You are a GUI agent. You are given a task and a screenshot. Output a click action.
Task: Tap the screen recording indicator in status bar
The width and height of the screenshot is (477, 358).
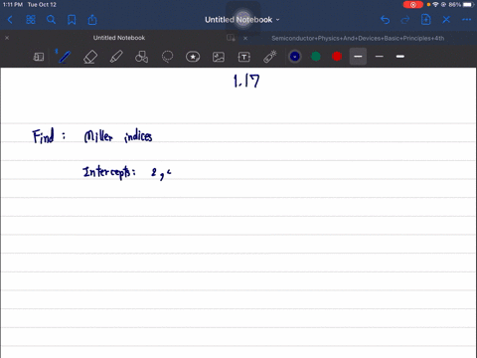(413, 5)
